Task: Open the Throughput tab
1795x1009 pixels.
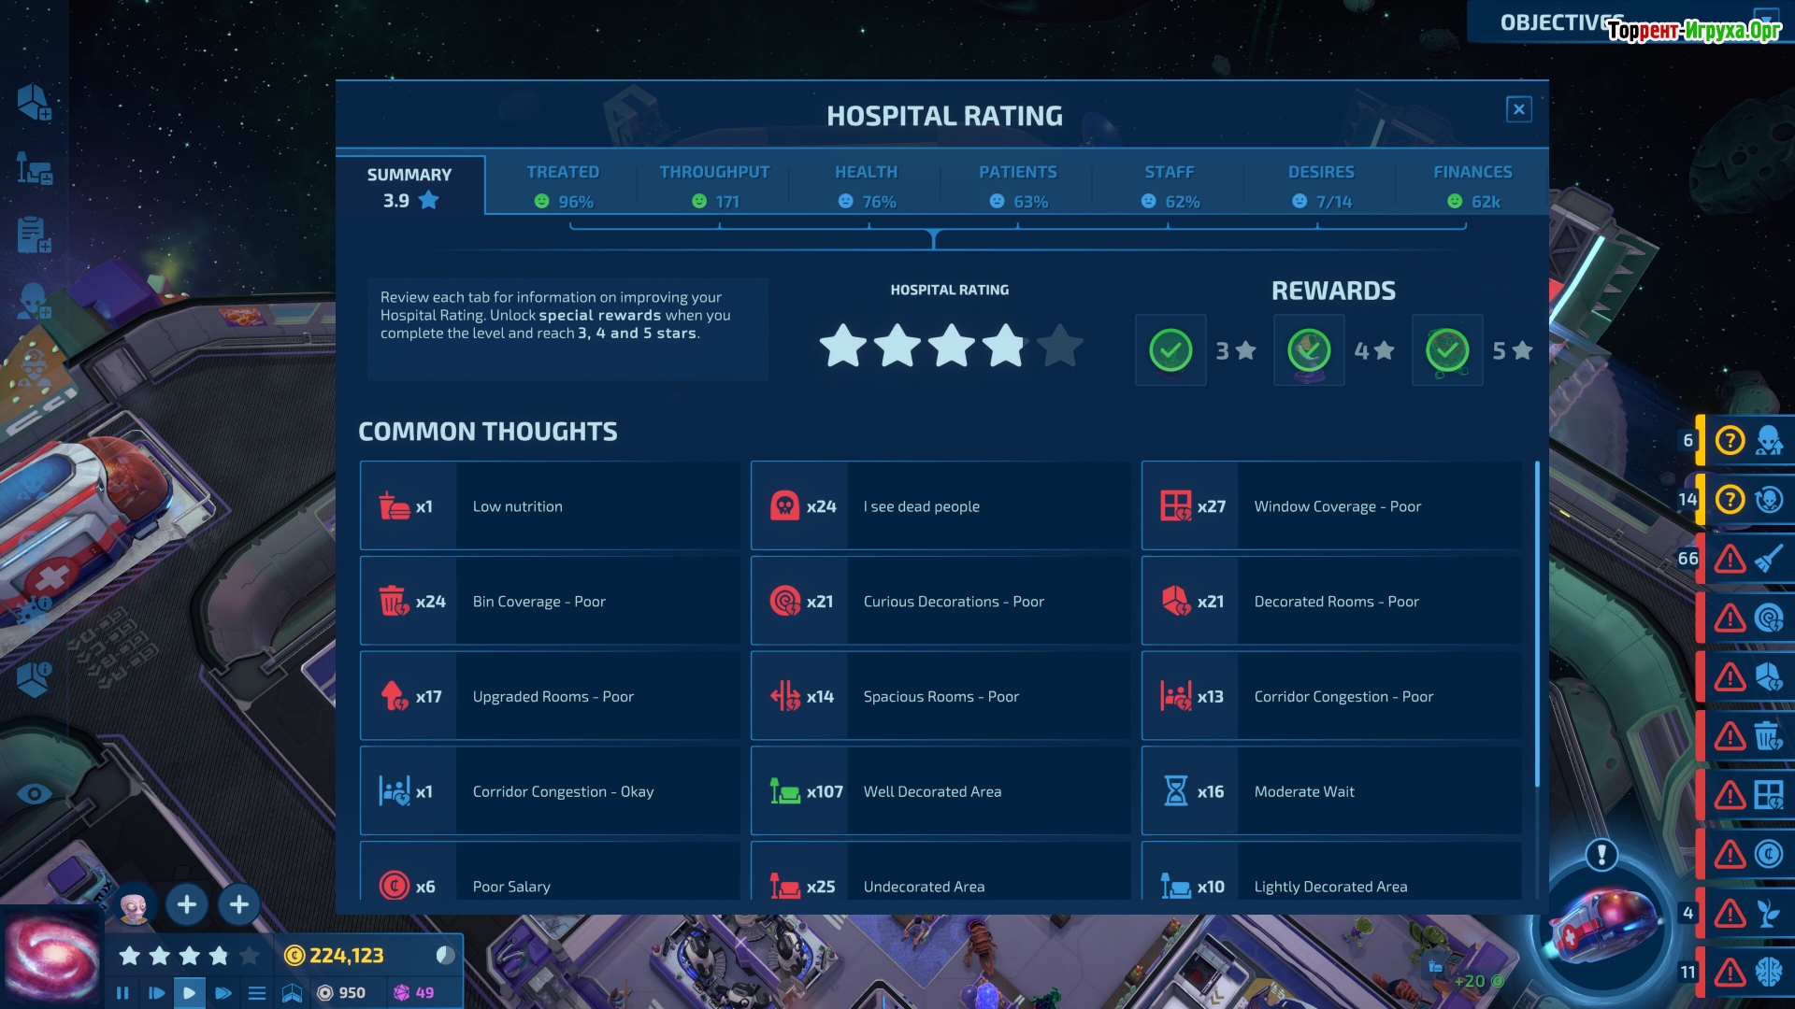Action: (714, 186)
